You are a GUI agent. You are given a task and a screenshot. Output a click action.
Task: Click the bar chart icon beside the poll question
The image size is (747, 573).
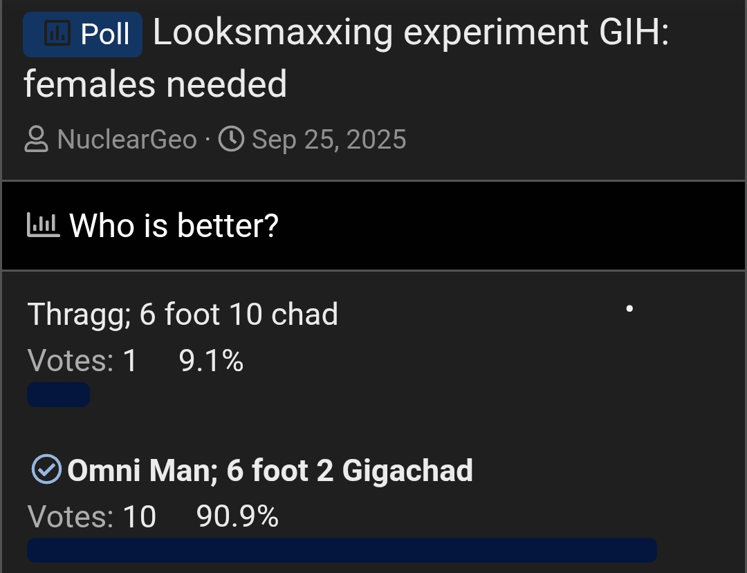pos(43,225)
